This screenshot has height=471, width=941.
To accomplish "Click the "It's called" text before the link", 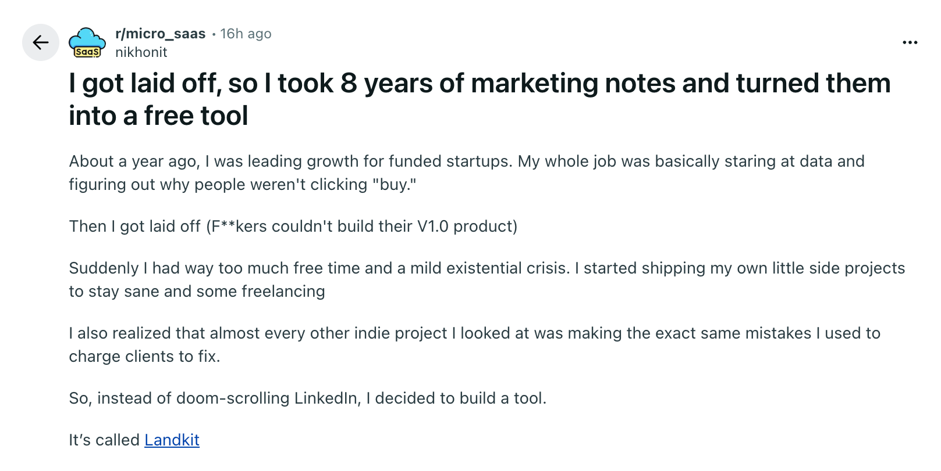I will pyautogui.click(x=104, y=440).
